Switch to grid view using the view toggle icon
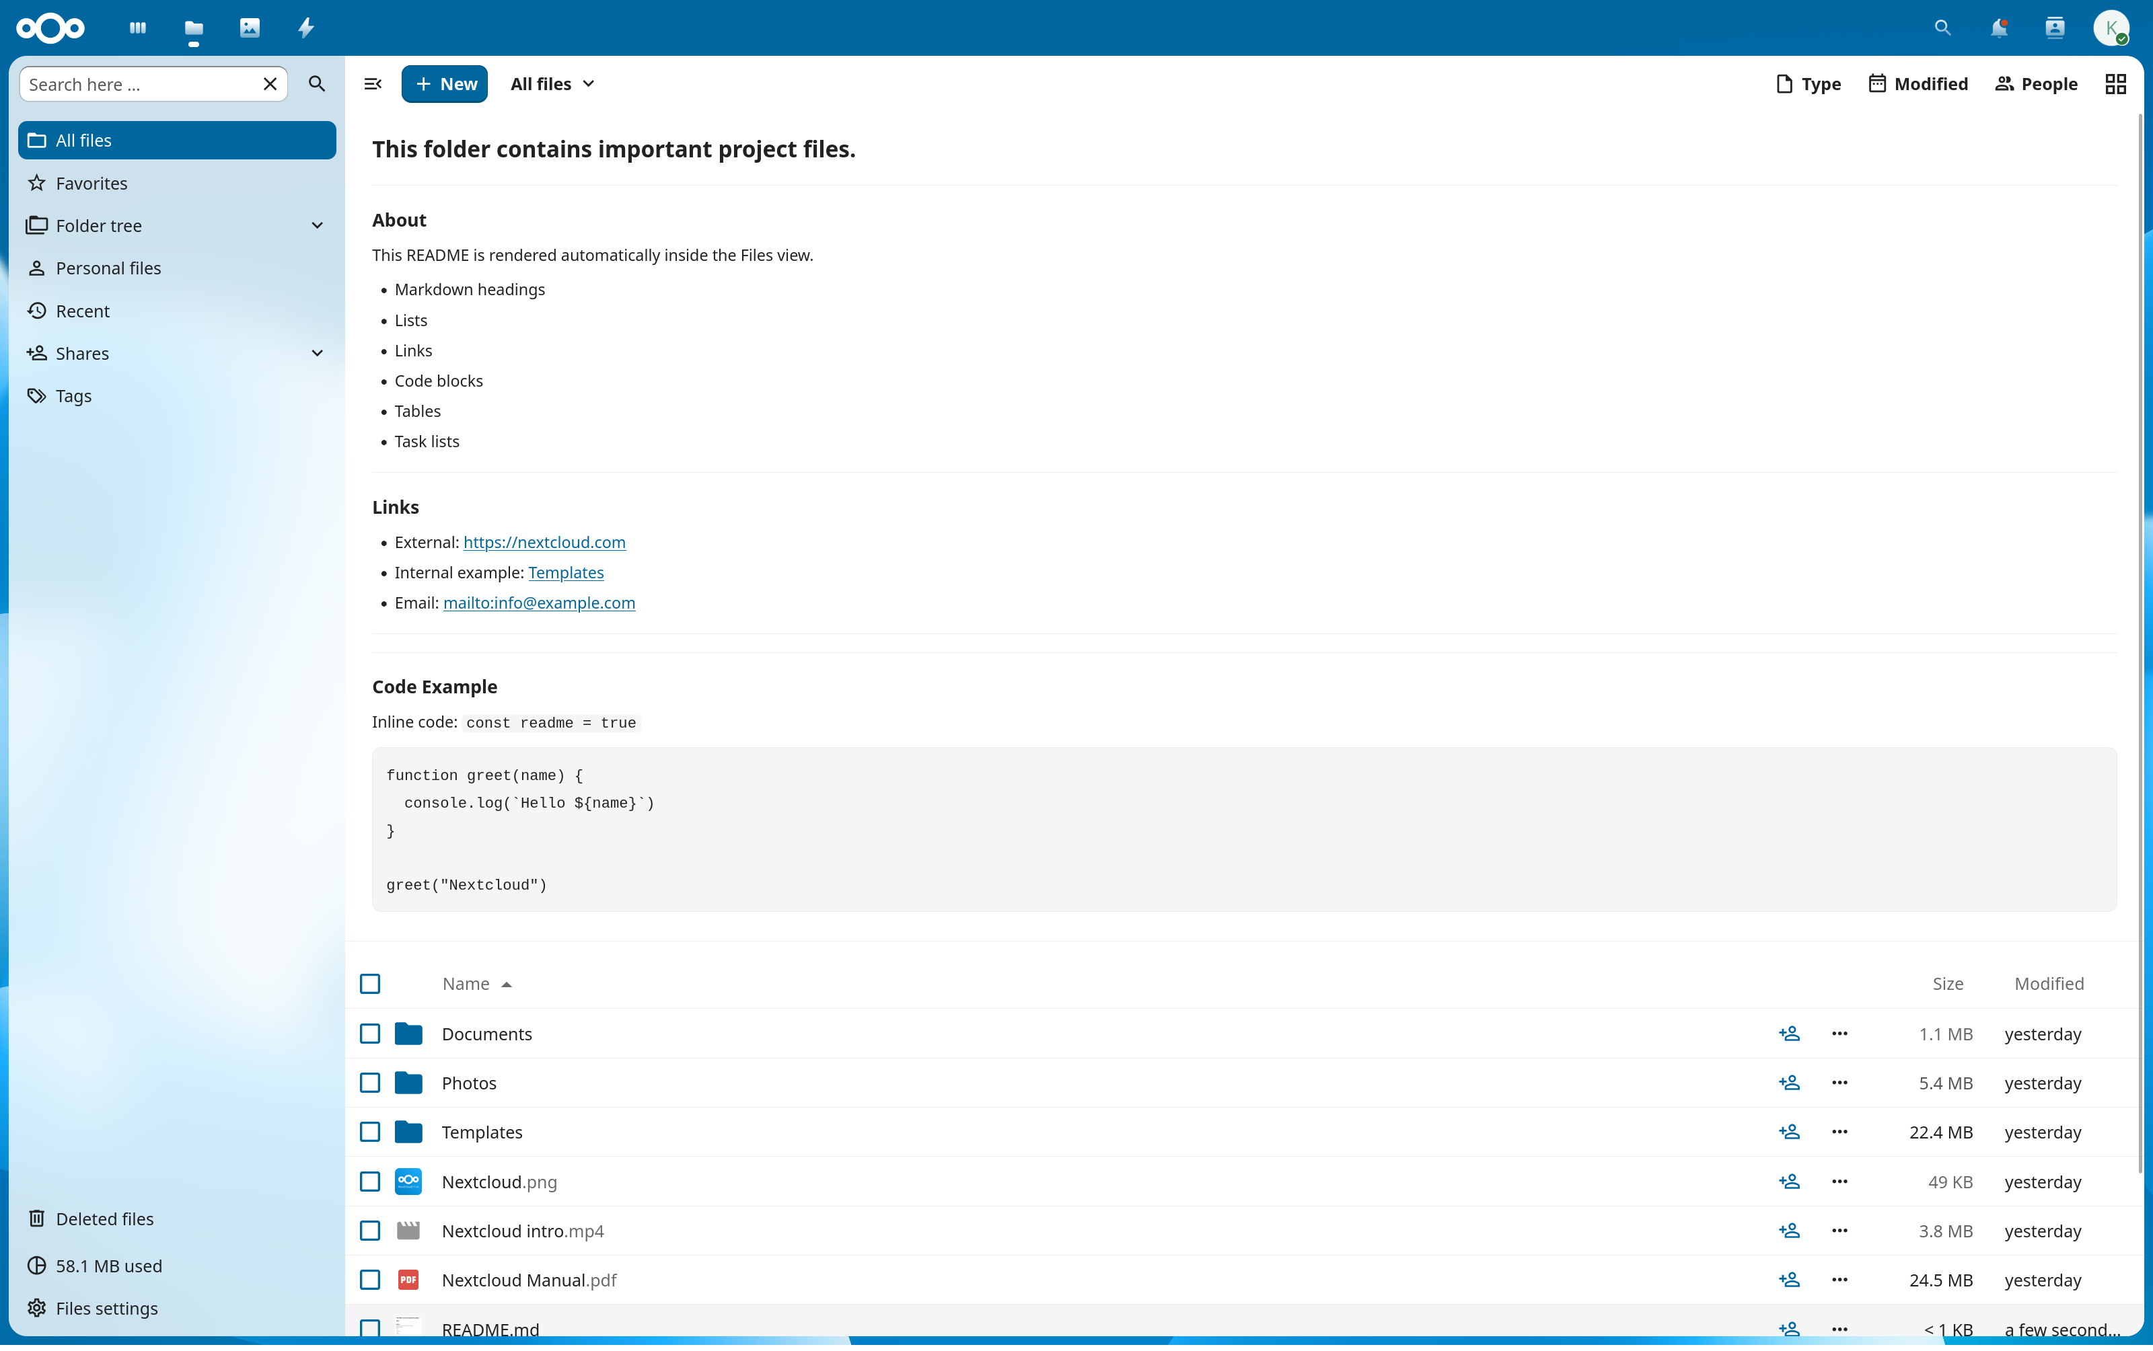 2115,83
